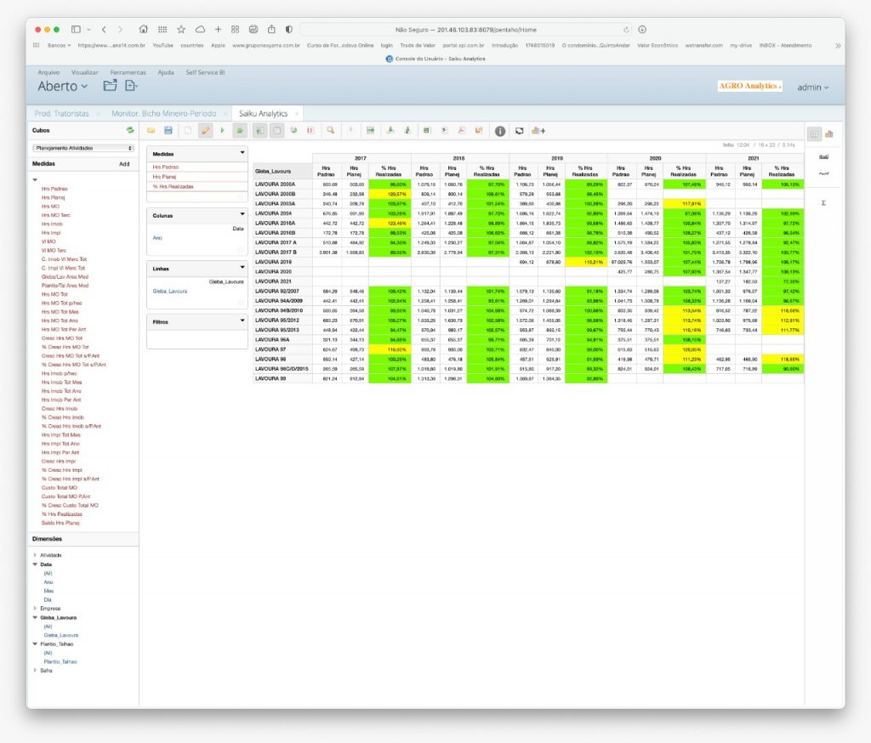
Task: Select Saldo Hrs Planej measure
Action: (60, 523)
